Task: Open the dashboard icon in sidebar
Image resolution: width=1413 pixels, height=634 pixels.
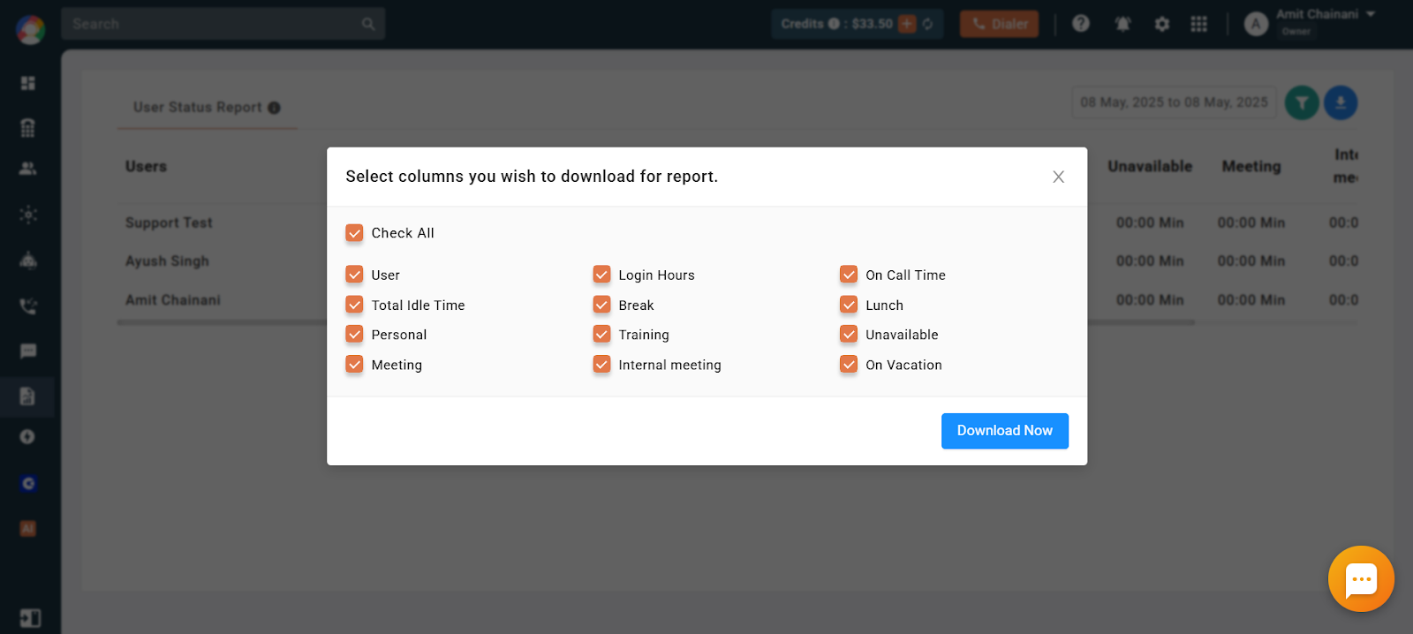Action: [28, 83]
